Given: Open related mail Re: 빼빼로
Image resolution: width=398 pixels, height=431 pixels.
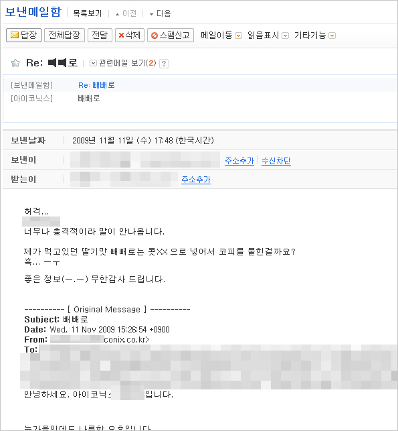Looking at the screenshot, I should click(x=96, y=85).
